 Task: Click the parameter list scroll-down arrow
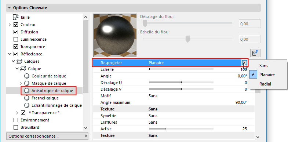click(x=258, y=137)
